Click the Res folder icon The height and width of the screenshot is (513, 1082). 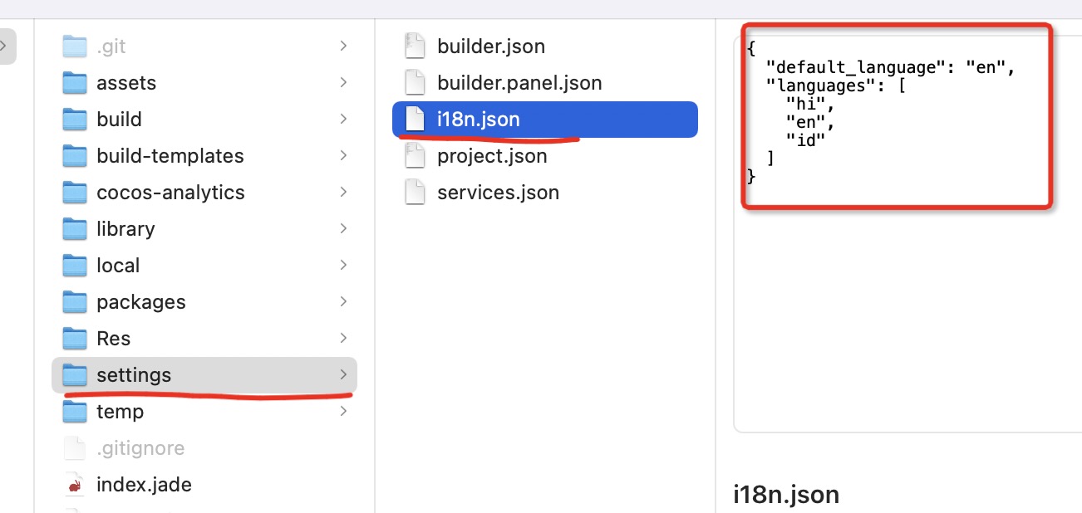(75, 339)
